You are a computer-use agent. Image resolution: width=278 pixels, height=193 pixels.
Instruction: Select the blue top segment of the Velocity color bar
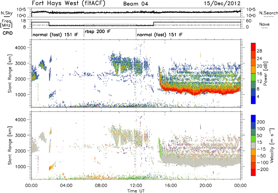coord(253,118)
